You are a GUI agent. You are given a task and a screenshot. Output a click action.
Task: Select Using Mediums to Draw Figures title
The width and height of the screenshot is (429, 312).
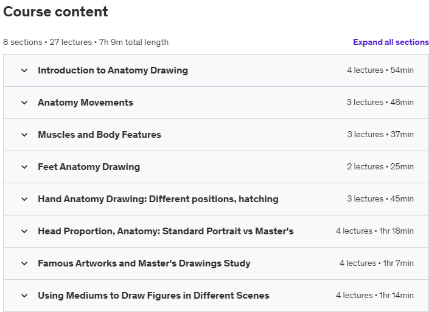pos(153,296)
